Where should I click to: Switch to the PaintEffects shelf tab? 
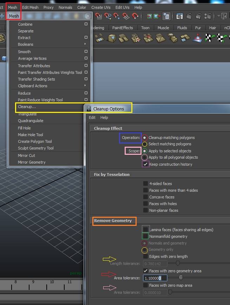tap(123, 28)
